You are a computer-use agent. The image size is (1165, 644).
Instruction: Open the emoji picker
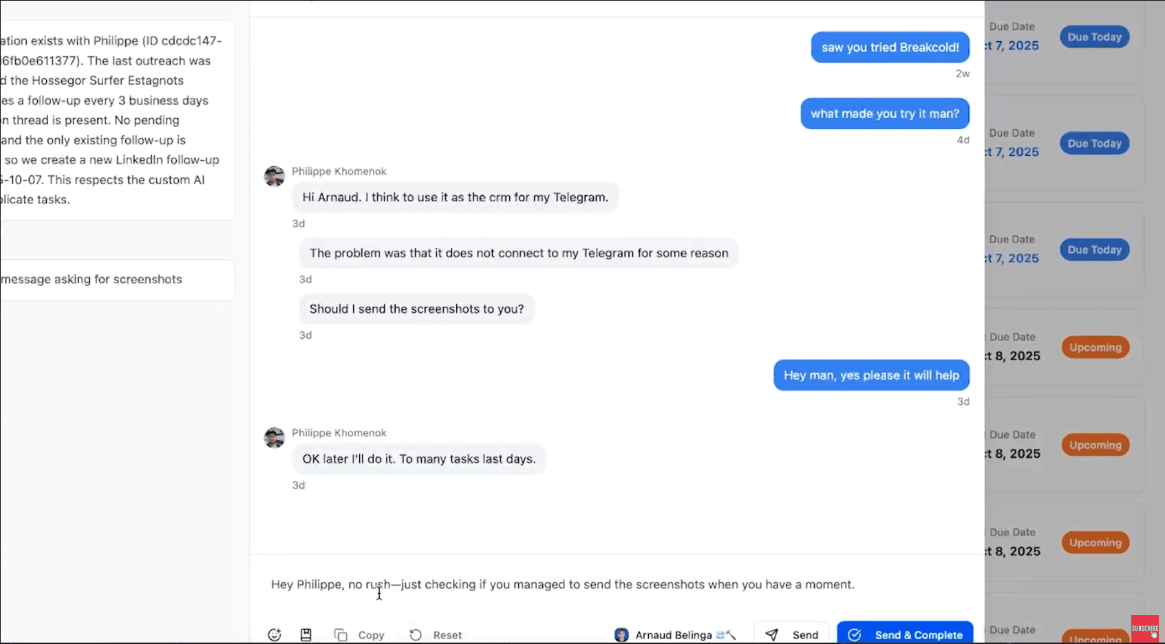click(274, 634)
